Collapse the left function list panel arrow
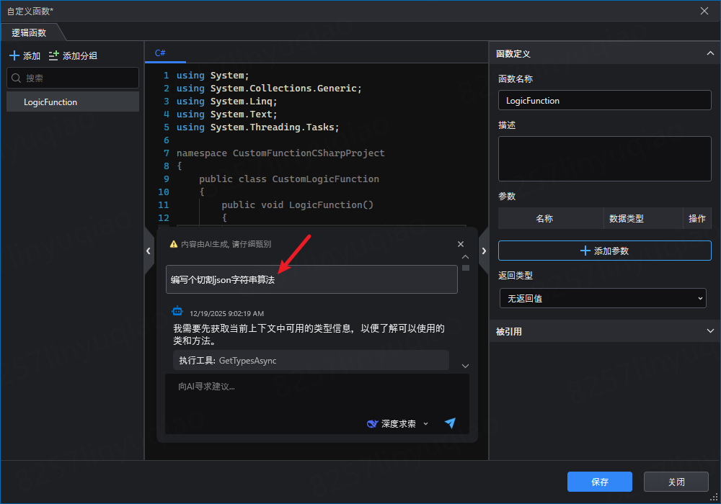The width and height of the screenshot is (721, 504). tap(149, 251)
